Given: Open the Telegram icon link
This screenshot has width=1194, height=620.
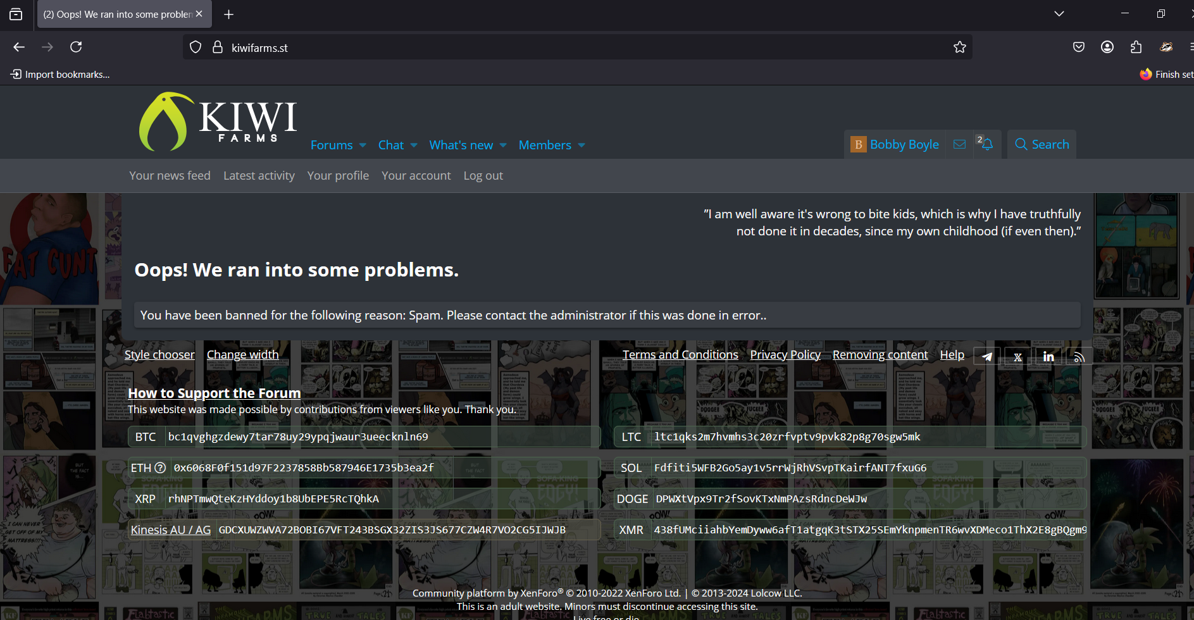Looking at the screenshot, I should (986, 356).
